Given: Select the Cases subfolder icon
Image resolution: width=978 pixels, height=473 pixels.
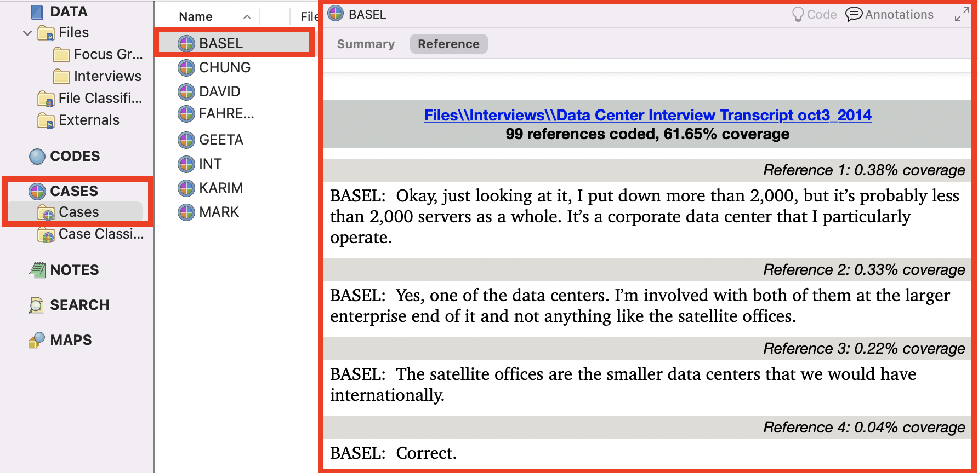Looking at the screenshot, I should (46, 212).
